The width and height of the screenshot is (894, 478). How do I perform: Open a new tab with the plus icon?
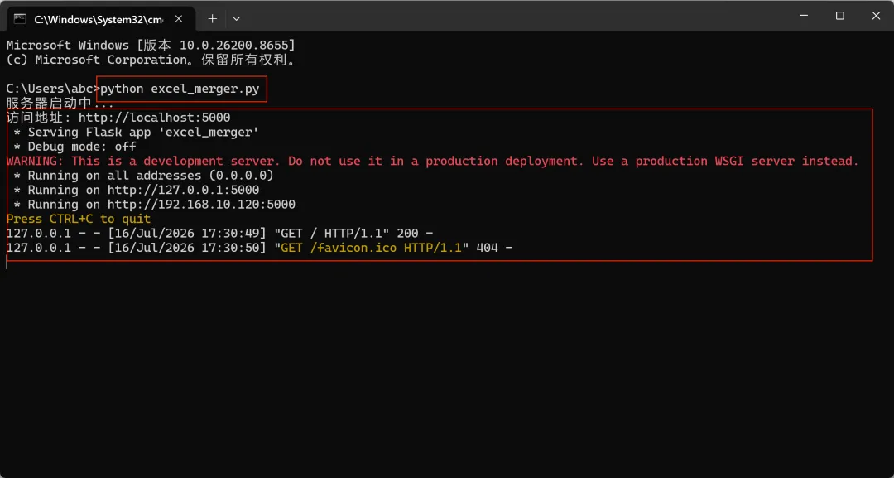(x=212, y=19)
